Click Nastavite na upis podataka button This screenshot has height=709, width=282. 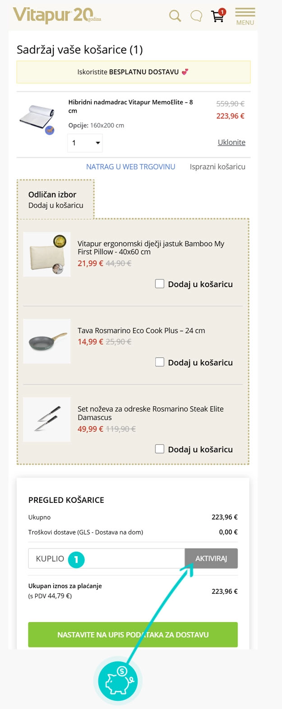pos(133,635)
